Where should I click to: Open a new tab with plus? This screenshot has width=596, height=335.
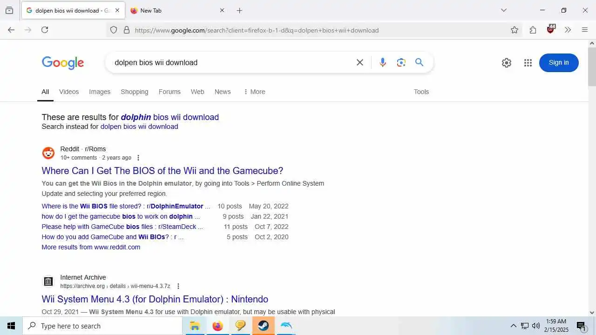[x=239, y=10]
